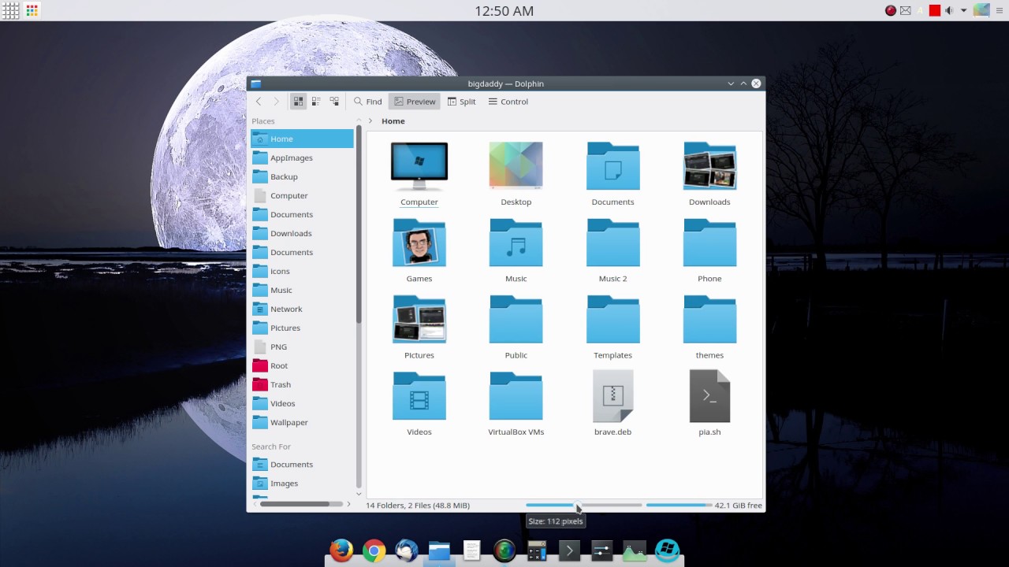This screenshot has width=1009, height=567.
Task: Select the Videos folder in file view
Action: 419,396
